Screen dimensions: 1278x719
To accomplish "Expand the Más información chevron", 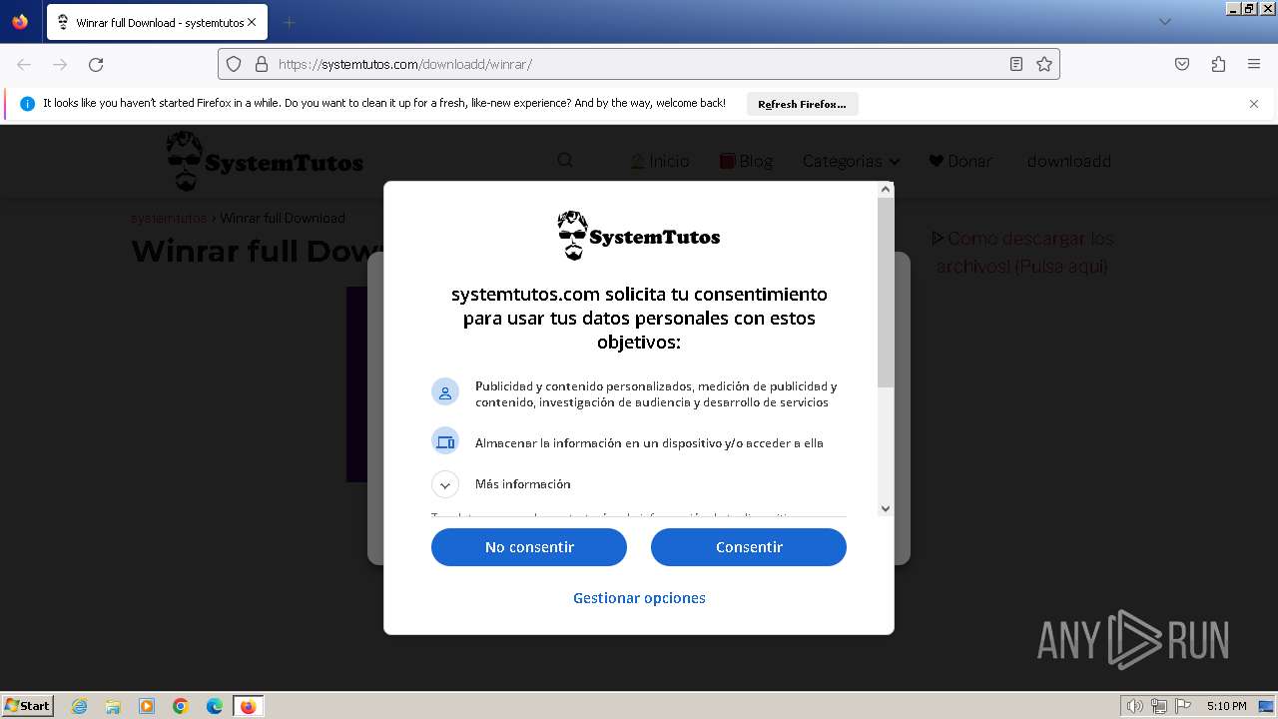I will tap(445, 484).
